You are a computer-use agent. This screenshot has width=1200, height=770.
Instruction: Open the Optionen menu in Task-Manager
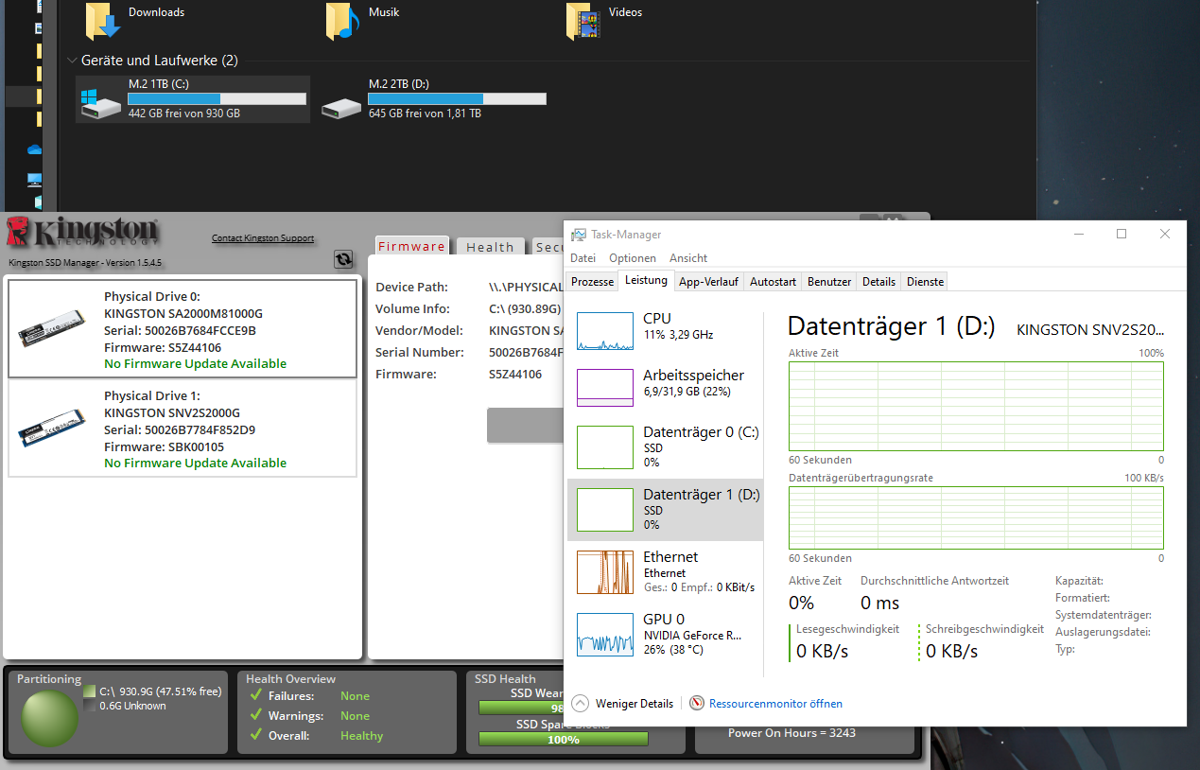click(633, 258)
